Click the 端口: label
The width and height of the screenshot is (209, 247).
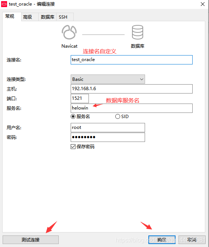pos(12,99)
